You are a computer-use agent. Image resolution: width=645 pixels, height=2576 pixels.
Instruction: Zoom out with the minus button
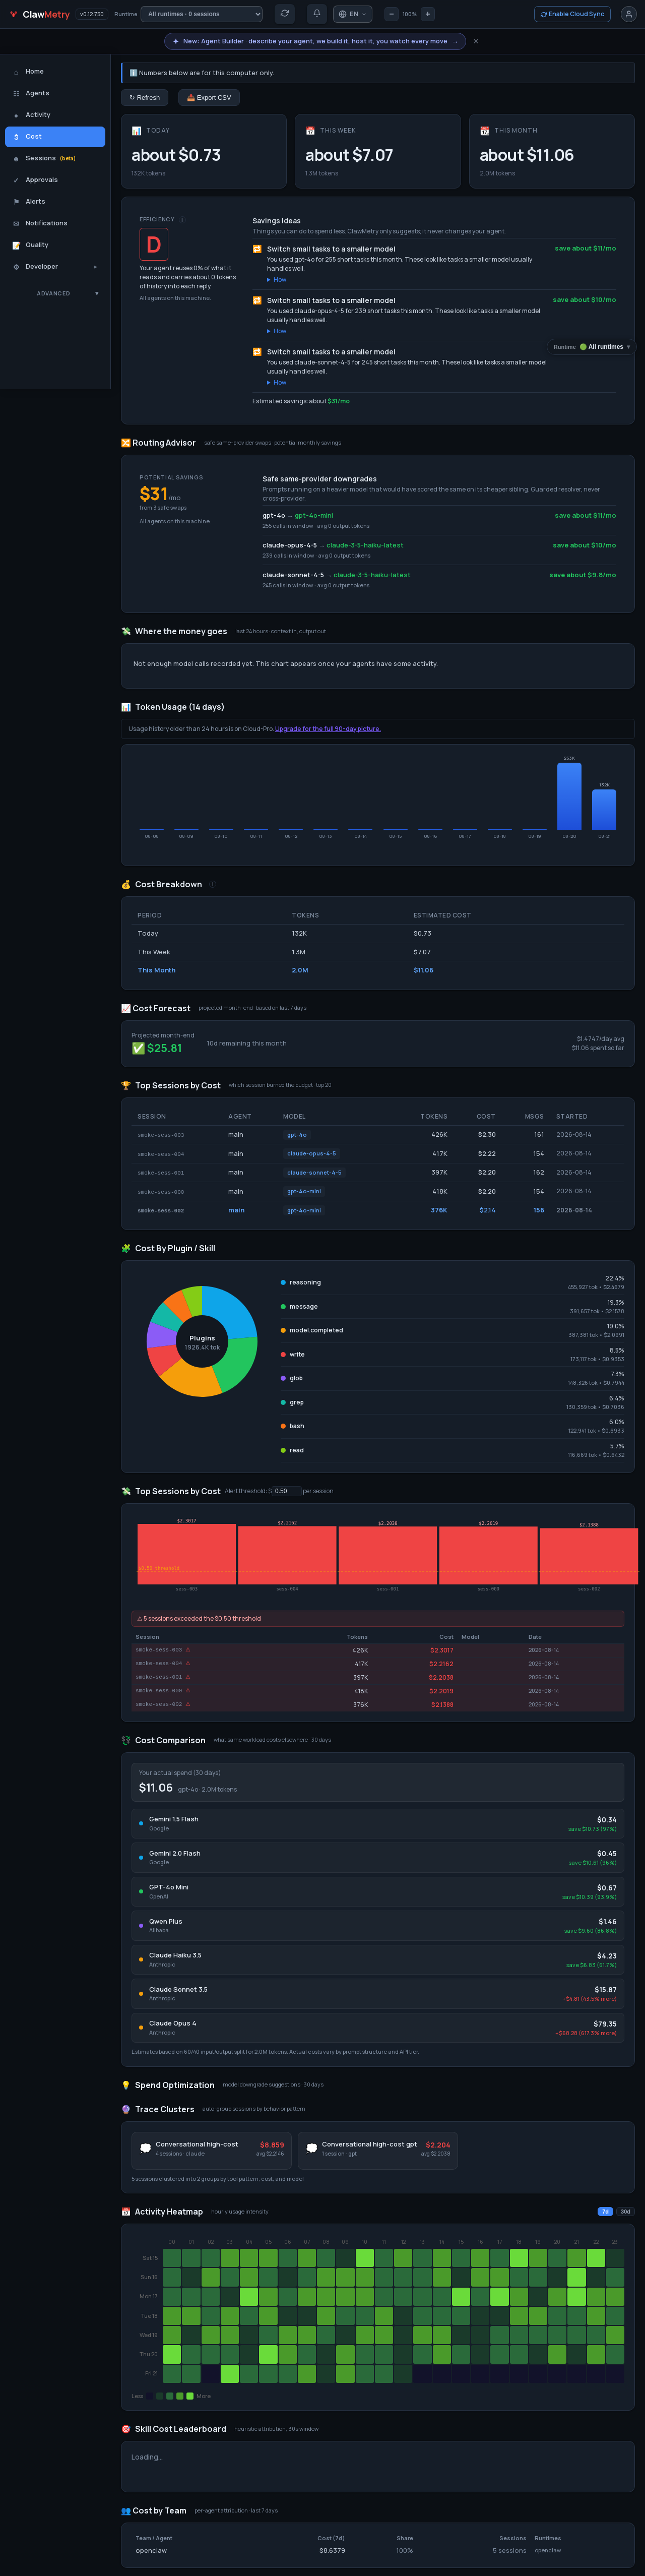[x=391, y=14]
